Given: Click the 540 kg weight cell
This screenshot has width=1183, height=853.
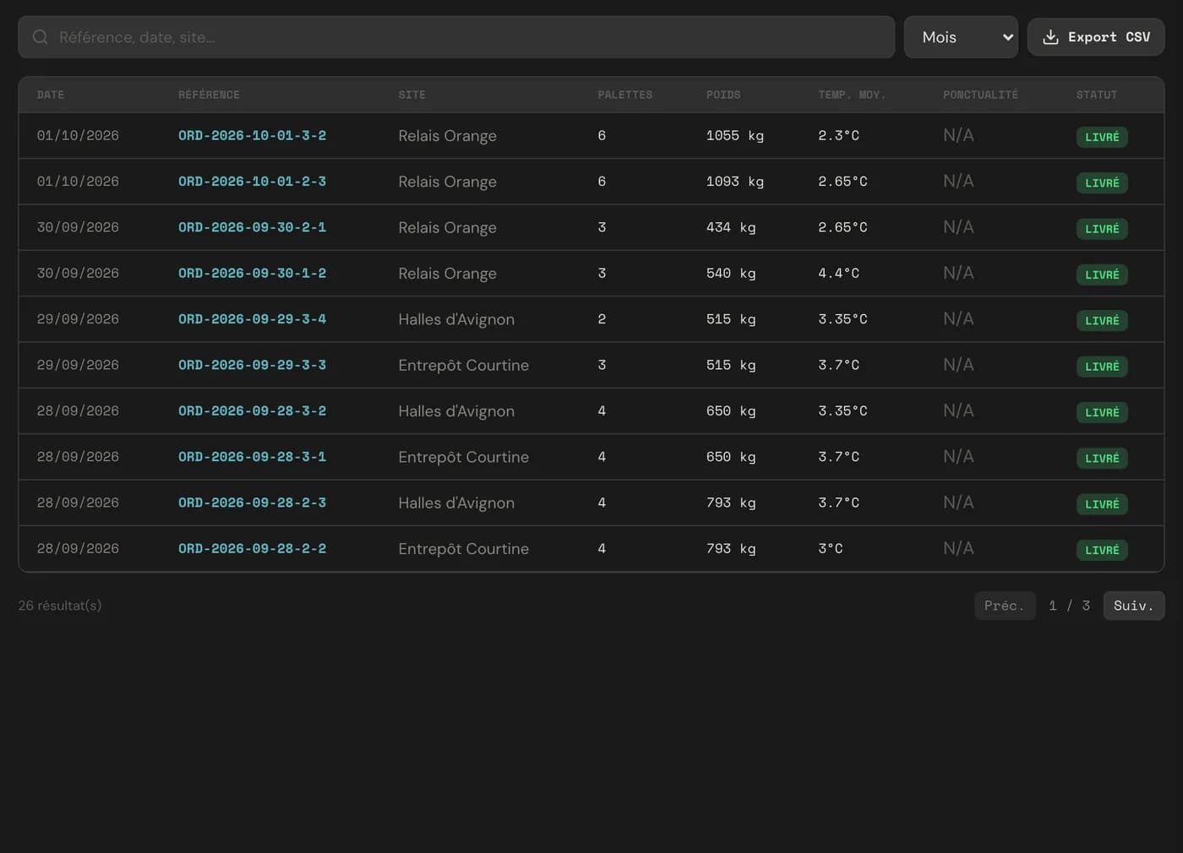Looking at the screenshot, I should [731, 273].
